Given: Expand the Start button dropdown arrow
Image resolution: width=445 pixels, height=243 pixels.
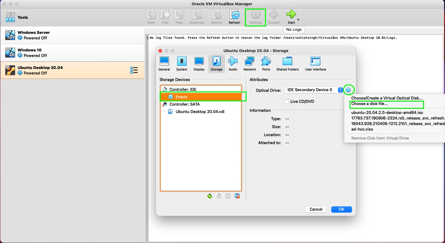Looking at the screenshot, I should point(298,20).
